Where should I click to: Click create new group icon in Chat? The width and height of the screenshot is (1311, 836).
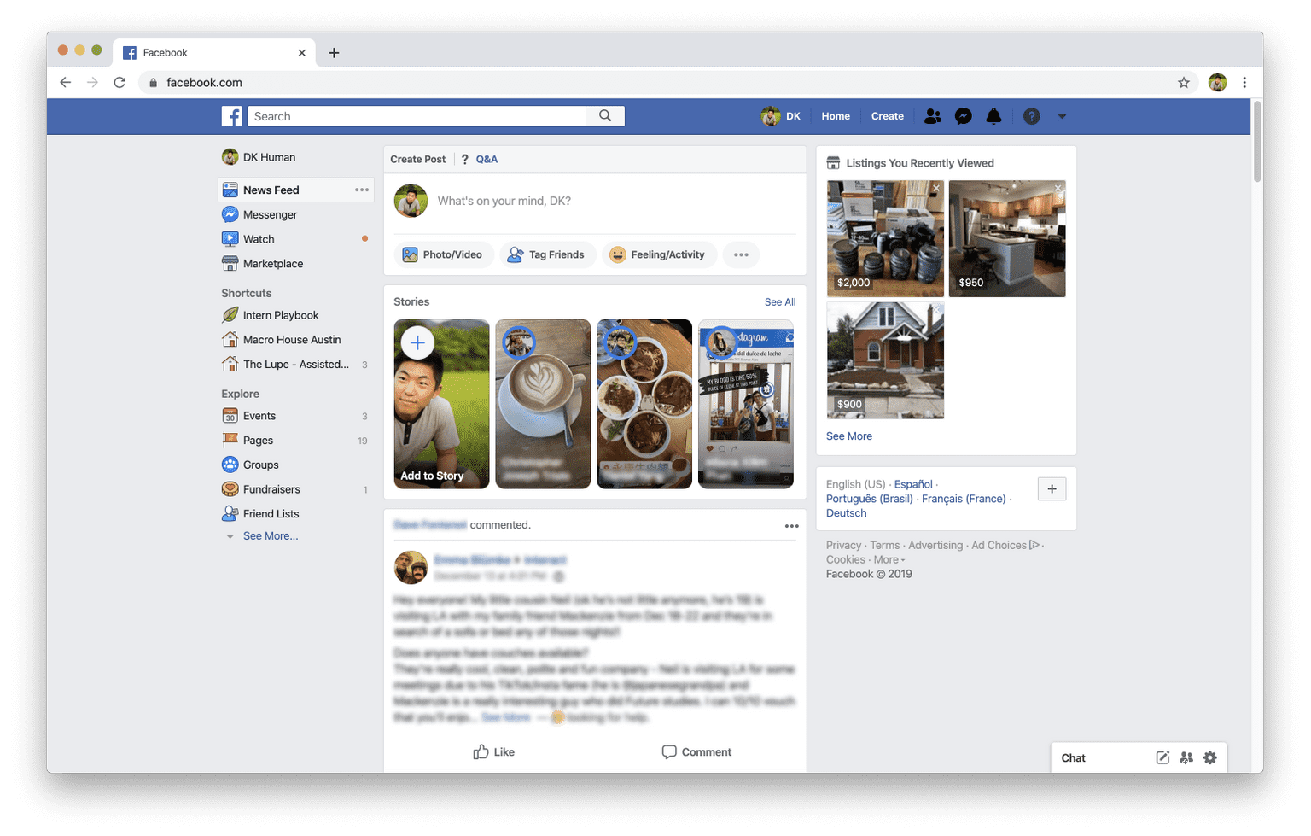pos(1186,757)
